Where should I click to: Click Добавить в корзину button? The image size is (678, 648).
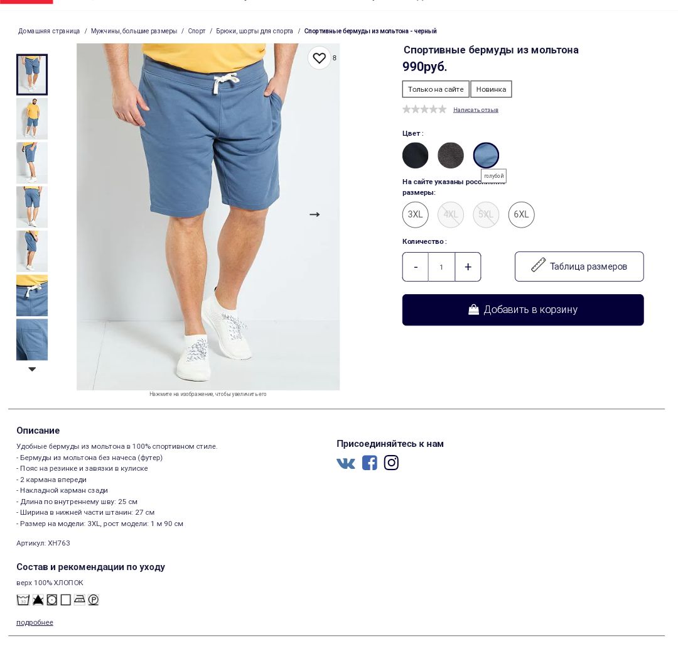[x=523, y=310]
